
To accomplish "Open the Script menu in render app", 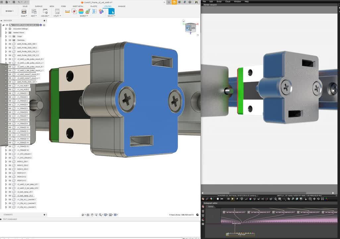I will click(219, 2).
